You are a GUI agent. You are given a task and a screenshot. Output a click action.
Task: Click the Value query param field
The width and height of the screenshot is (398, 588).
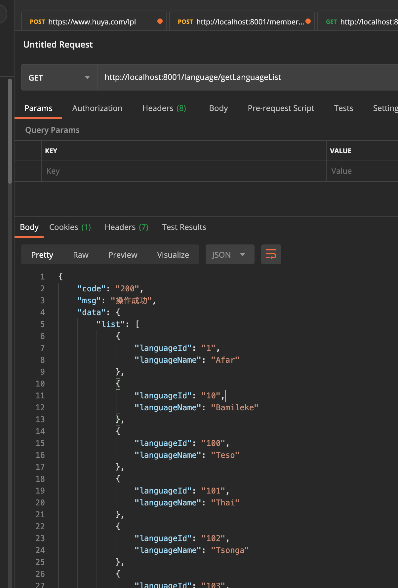(362, 171)
